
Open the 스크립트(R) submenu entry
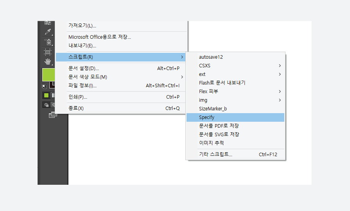click(x=120, y=57)
